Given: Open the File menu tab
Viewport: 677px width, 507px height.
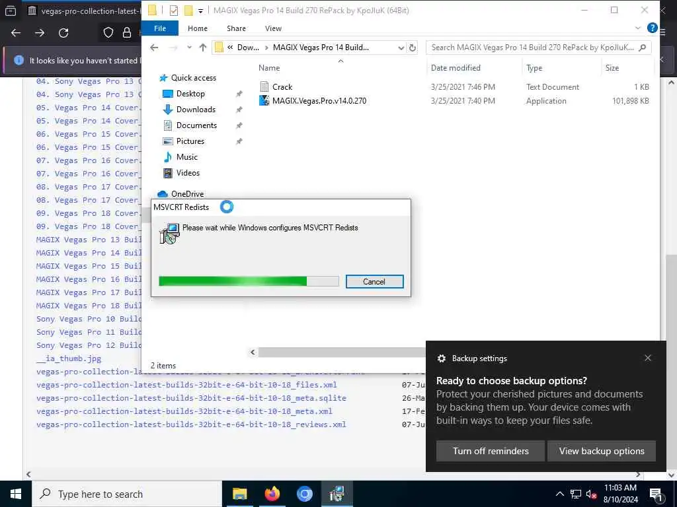Looking at the screenshot, I should tap(160, 28).
